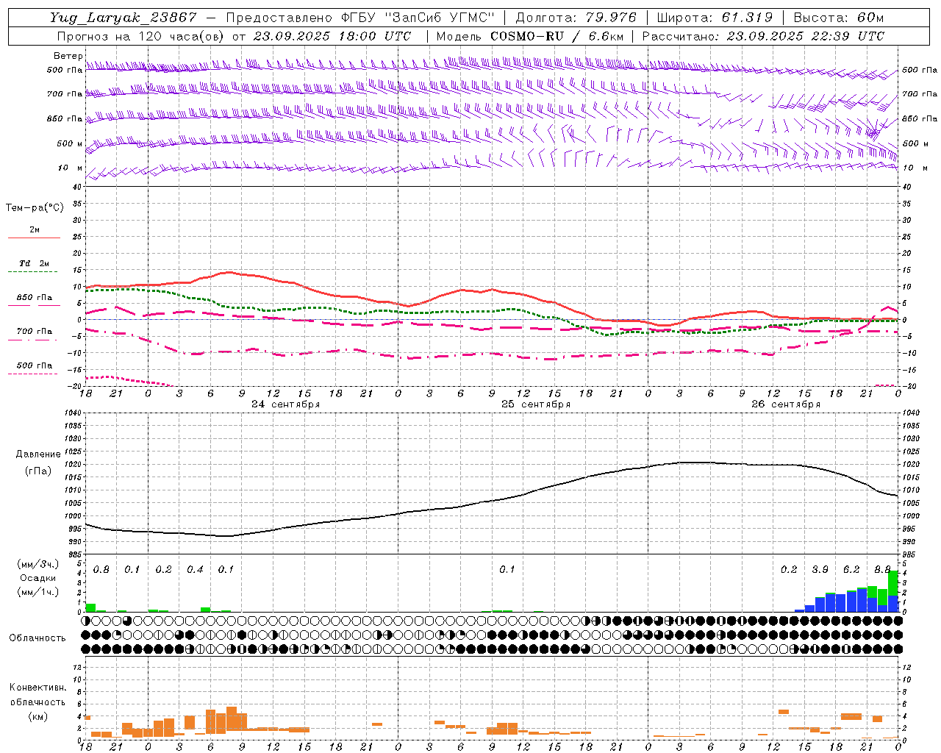Viewport: 941px width, 753px height.
Task: Click the 700 гПа temperature legend entry
Action: (34, 332)
